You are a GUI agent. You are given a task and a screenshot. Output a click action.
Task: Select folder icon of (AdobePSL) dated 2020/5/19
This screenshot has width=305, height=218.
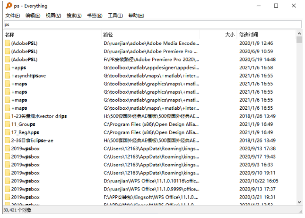coord(8,59)
